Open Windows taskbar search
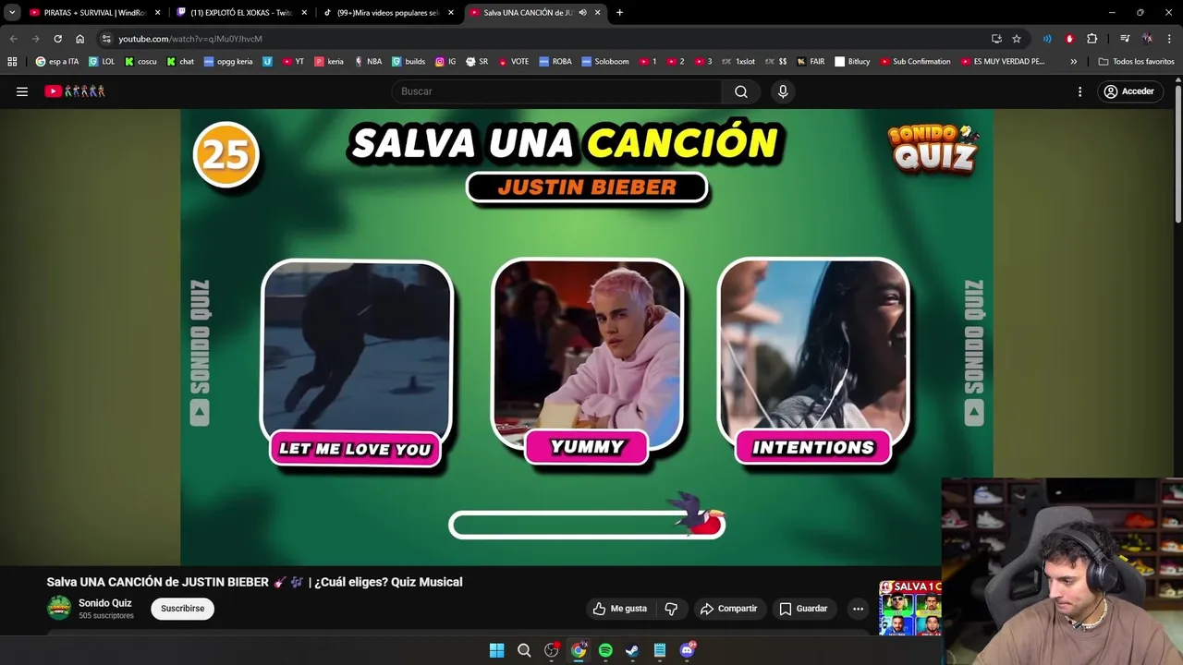The width and height of the screenshot is (1183, 665). [524, 650]
